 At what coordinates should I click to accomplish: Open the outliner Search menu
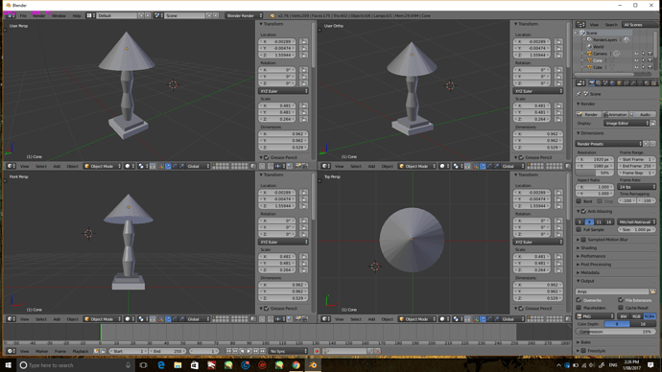pyautogui.click(x=611, y=25)
